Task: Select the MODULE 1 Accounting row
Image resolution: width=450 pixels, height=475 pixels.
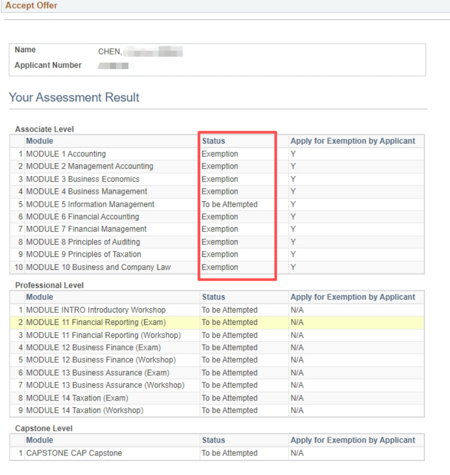Action: pos(66,154)
